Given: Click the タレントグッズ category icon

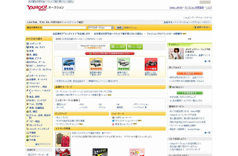Looking at the screenshot, I should click(27, 125).
